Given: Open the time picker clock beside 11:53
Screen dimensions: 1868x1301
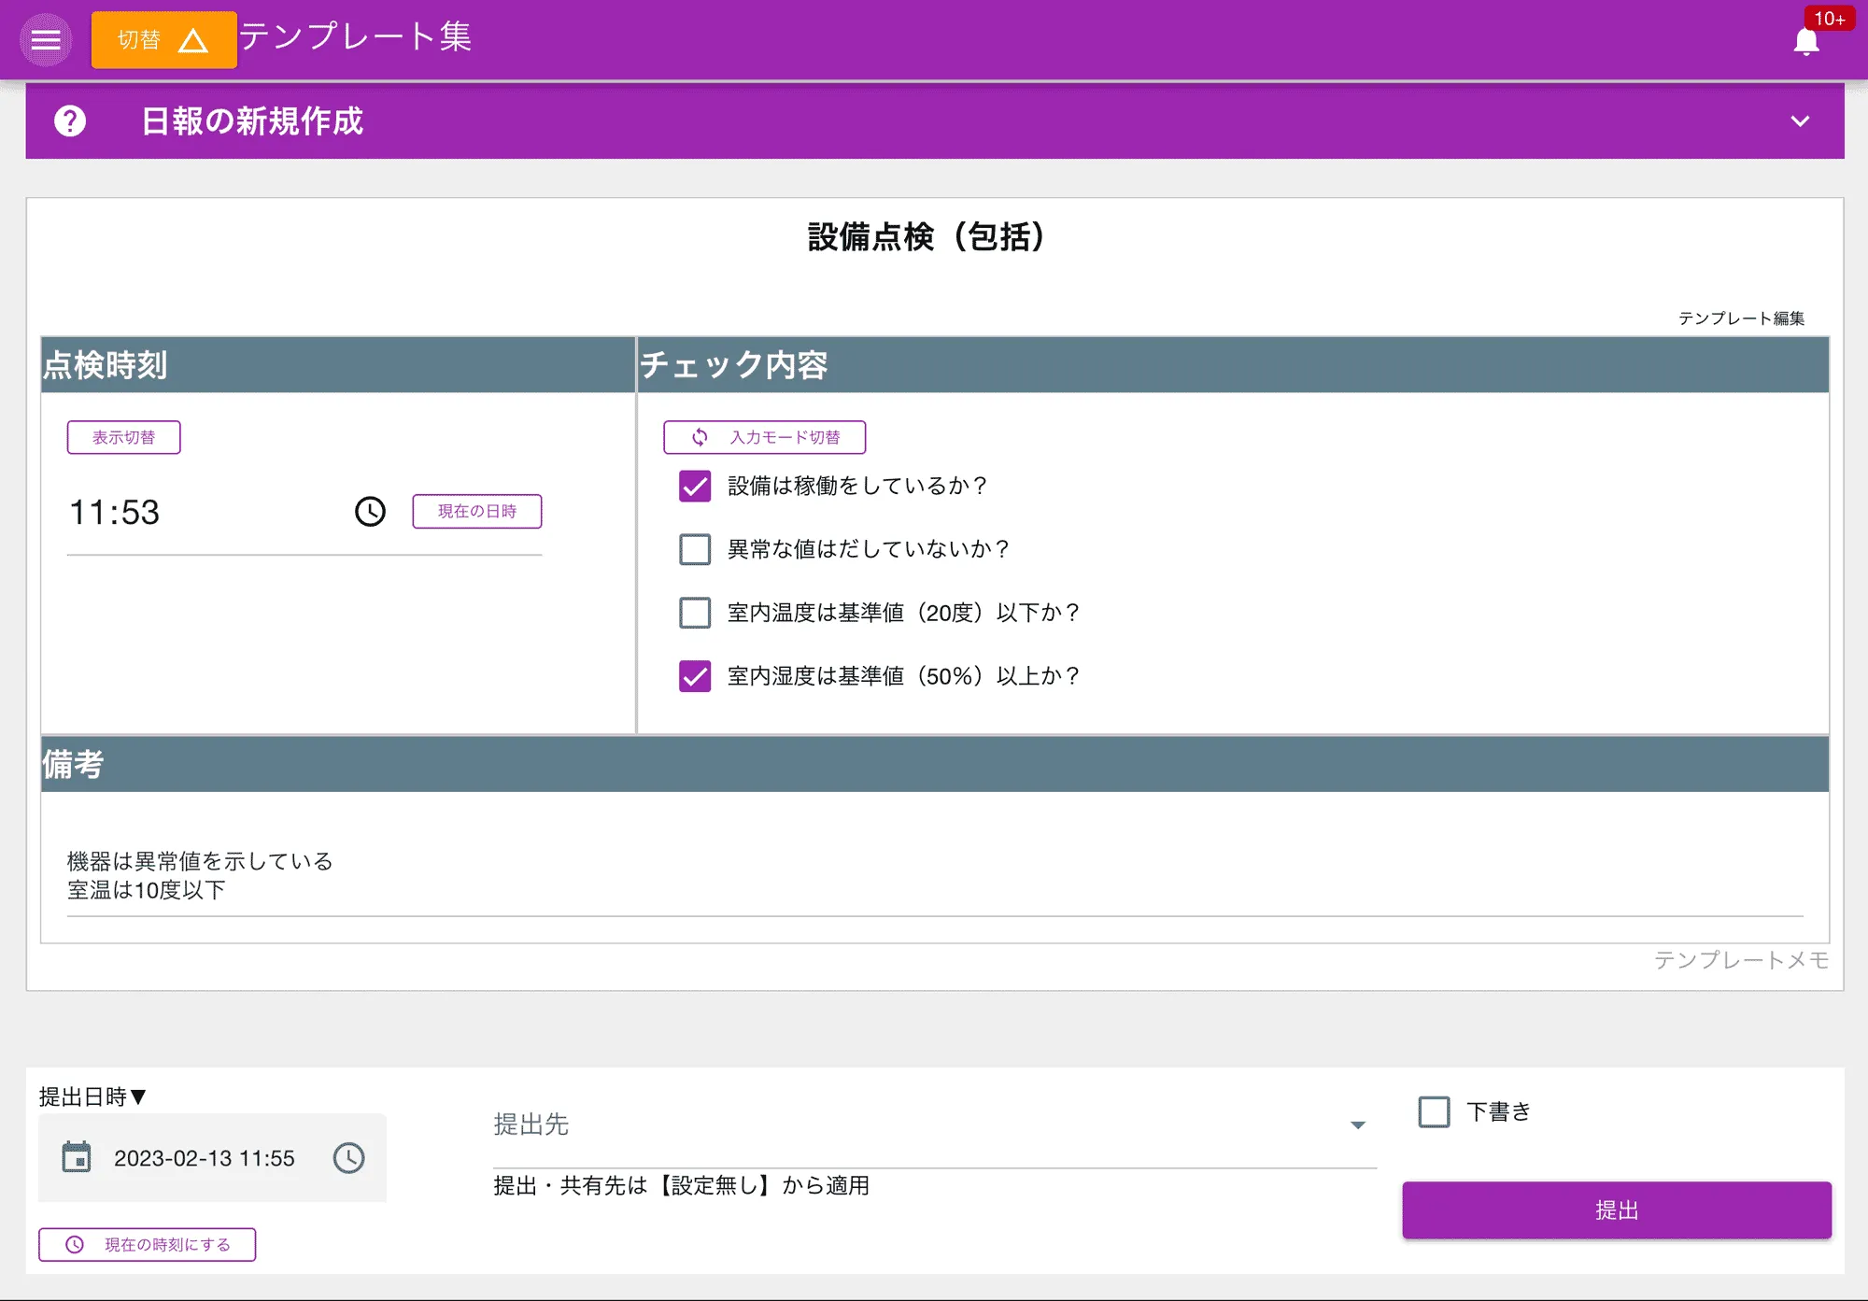Looking at the screenshot, I should click(369, 512).
